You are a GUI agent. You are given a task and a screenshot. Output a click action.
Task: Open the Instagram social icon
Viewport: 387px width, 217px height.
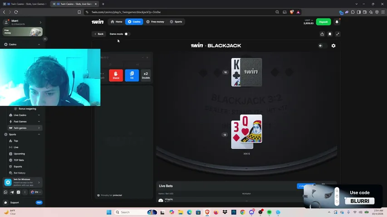(x=18, y=192)
